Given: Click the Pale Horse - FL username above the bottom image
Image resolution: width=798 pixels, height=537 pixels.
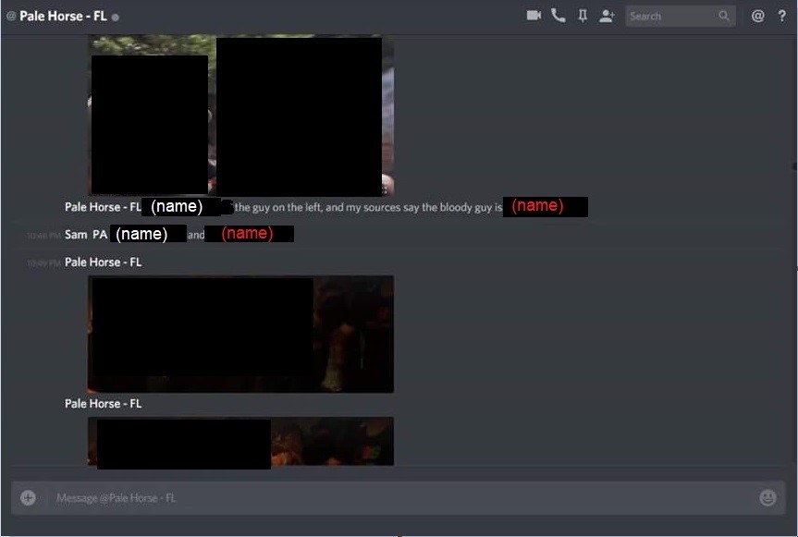Looking at the screenshot, I should (x=103, y=403).
